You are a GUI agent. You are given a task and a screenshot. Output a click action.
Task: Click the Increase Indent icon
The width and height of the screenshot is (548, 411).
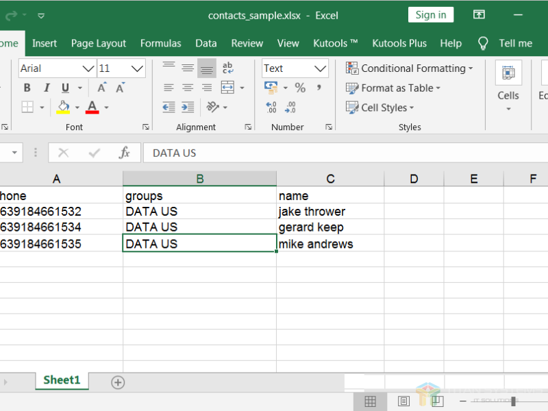tap(188, 108)
